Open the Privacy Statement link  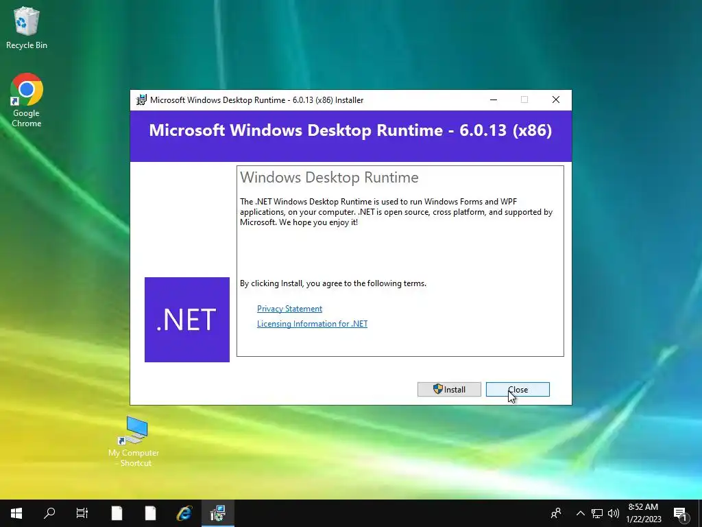coord(290,309)
